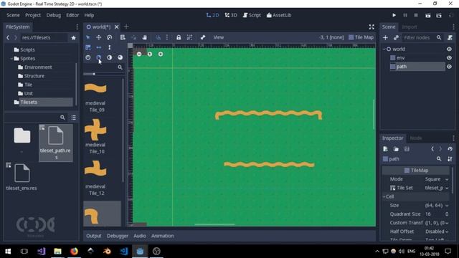Choose the Select Mode arrow tool

point(87,37)
